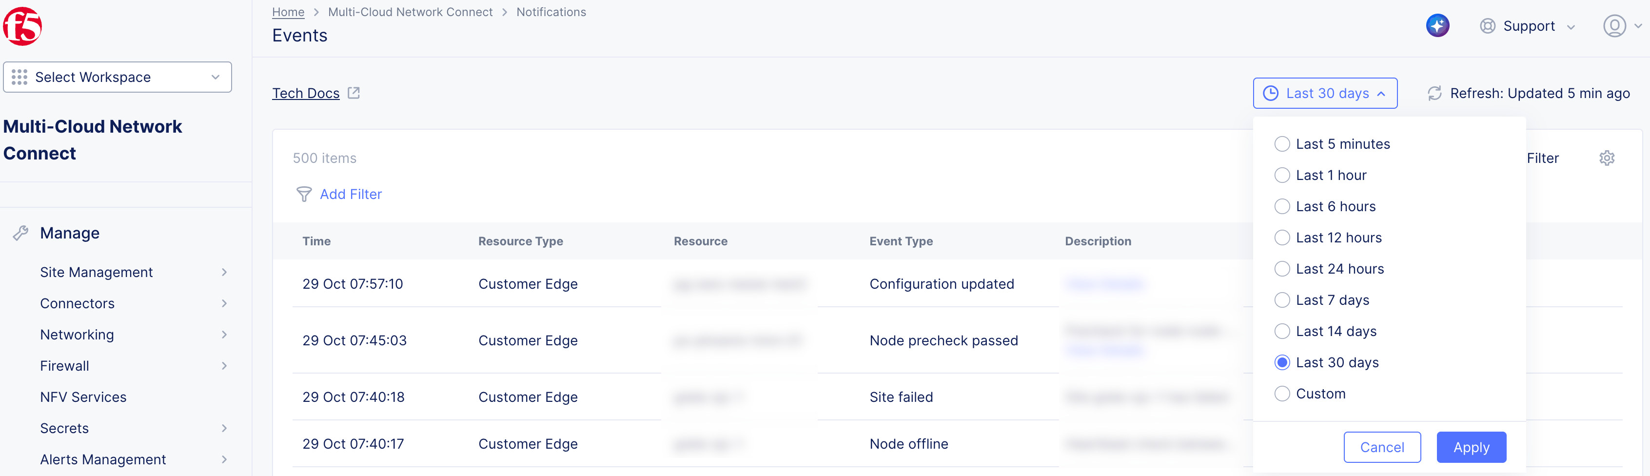1650x476 pixels.
Task: Click the Support lifebuoy icon
Action: 1487,26
